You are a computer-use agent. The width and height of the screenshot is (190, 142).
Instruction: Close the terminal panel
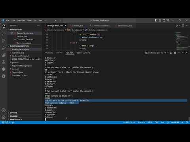[186, 53]
